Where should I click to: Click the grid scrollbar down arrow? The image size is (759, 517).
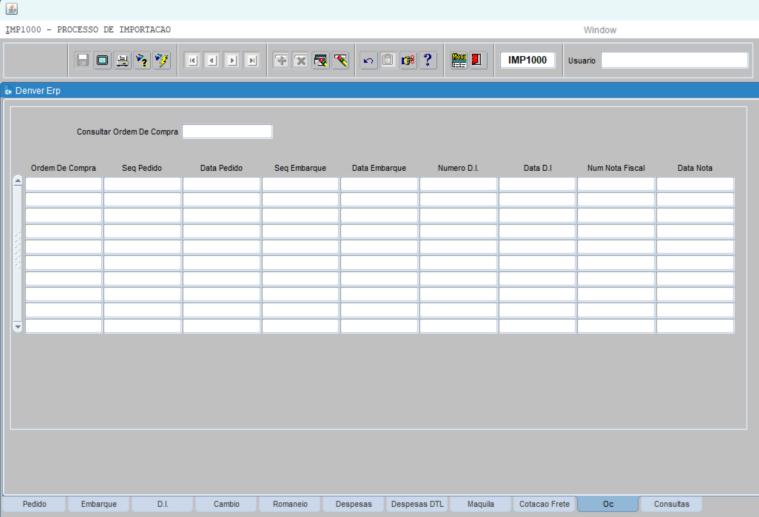18,327
